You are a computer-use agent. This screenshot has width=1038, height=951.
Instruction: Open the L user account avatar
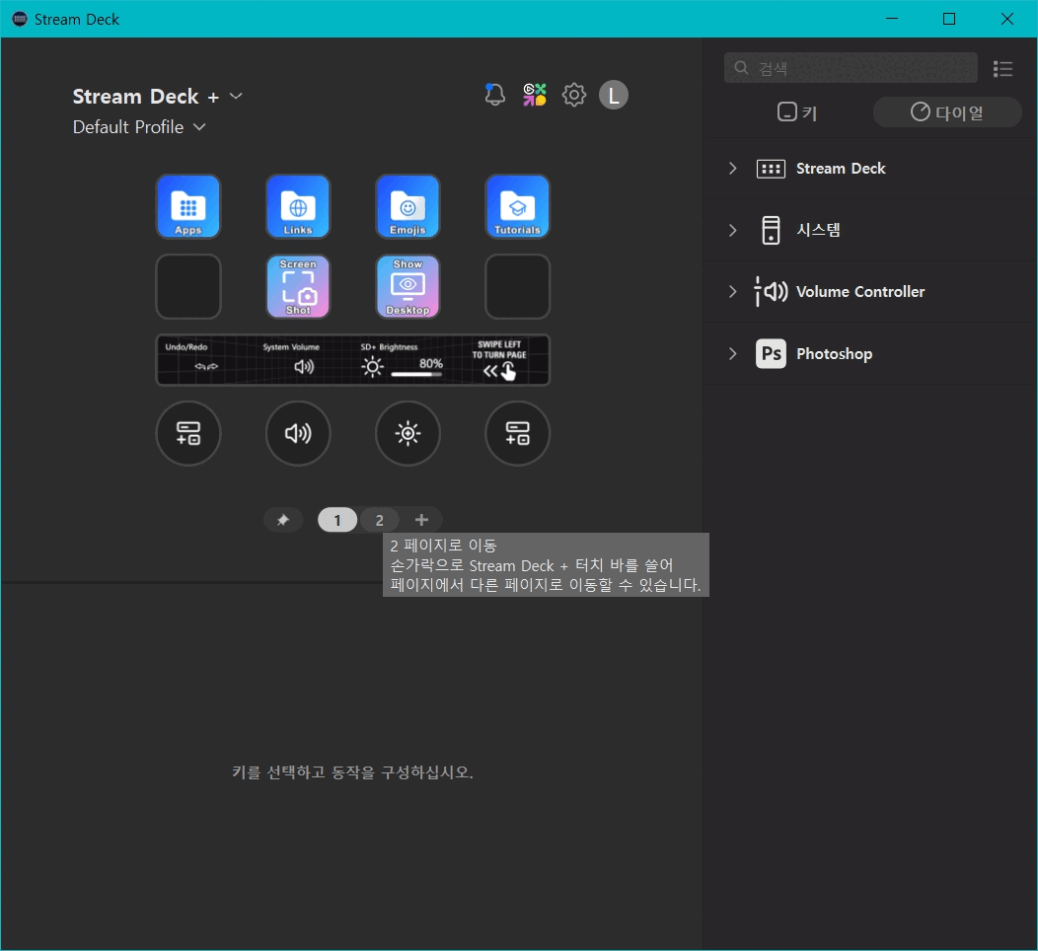614,95
